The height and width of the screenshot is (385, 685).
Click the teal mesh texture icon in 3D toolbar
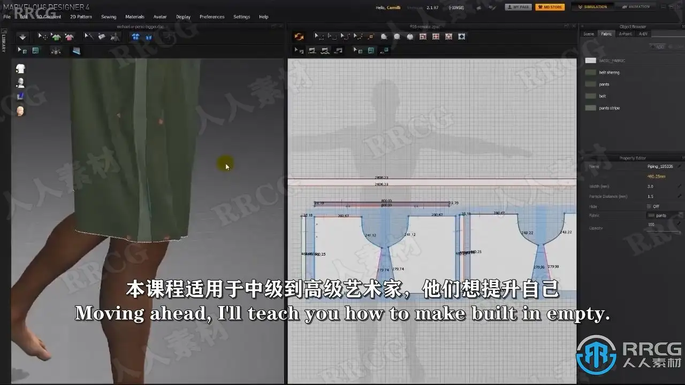(x=35, y=50)
